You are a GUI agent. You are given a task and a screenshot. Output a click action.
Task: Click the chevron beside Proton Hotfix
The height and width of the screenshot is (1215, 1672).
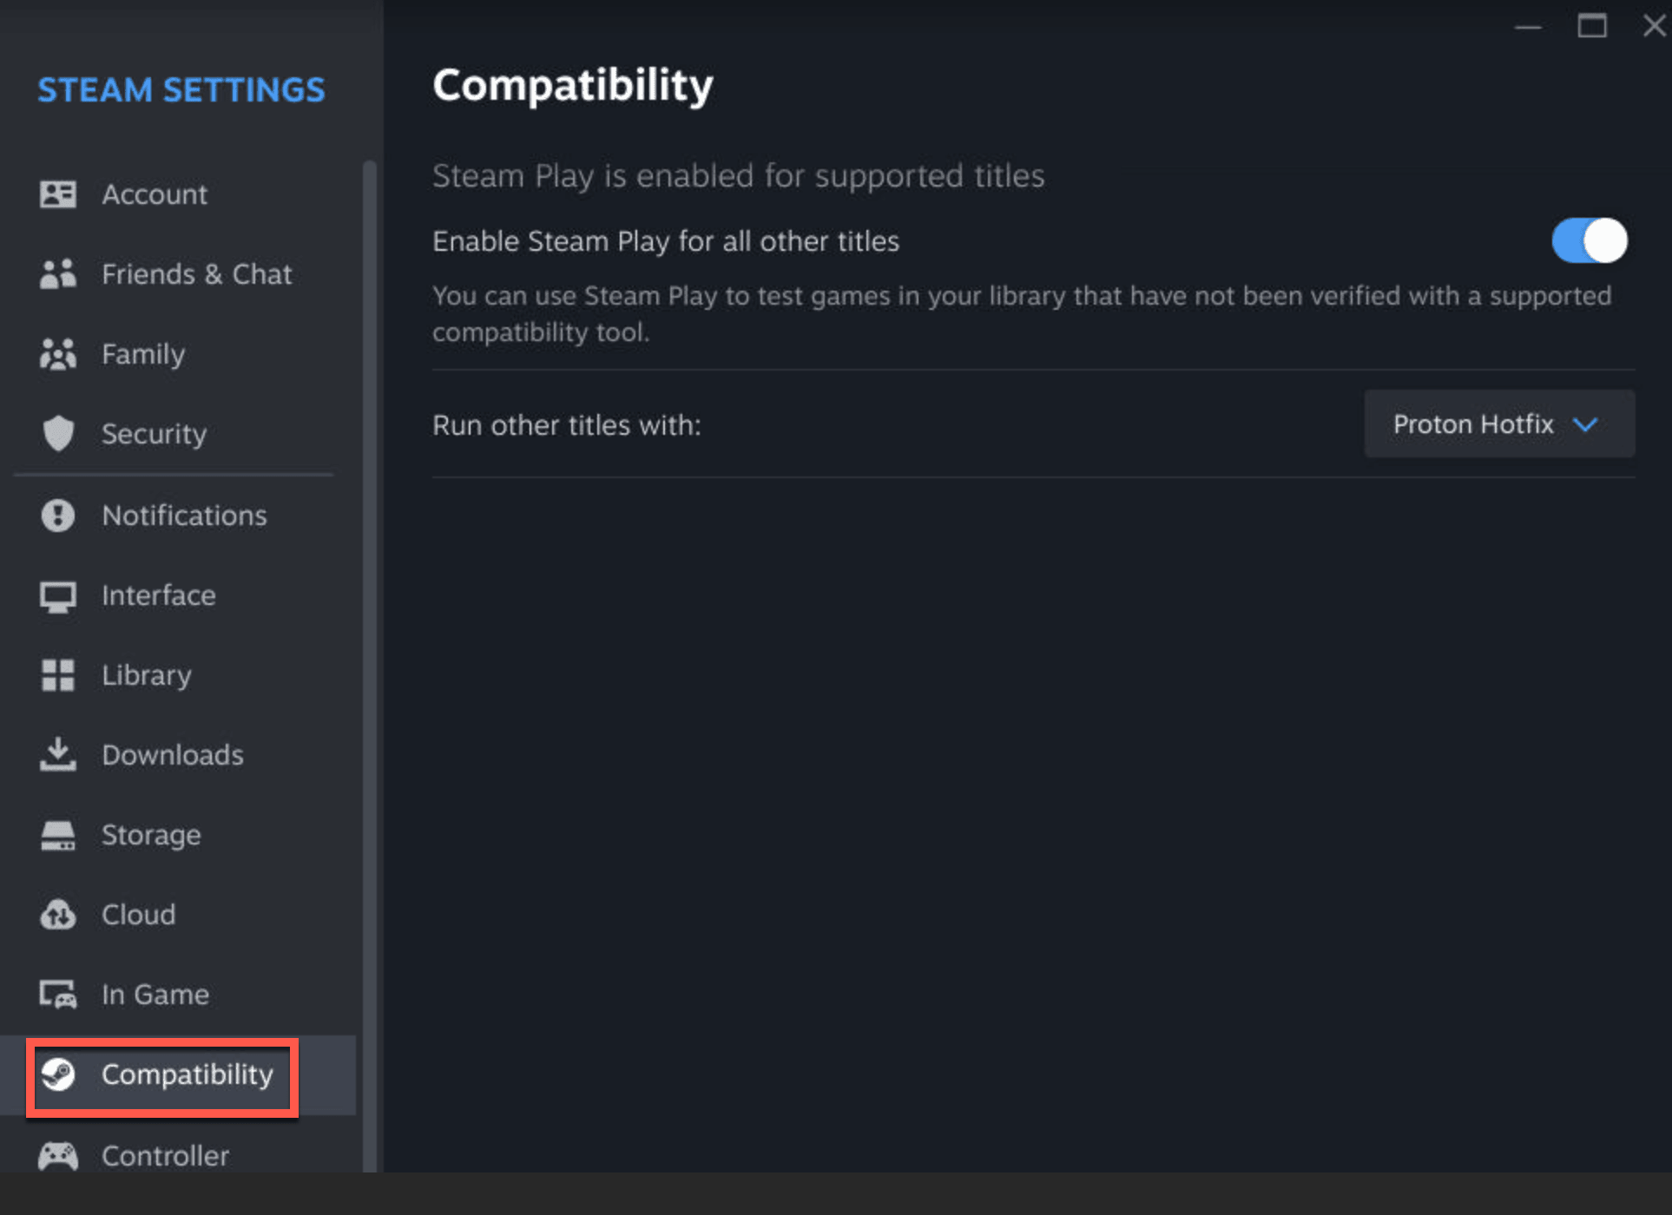(x=1585, y=424)
